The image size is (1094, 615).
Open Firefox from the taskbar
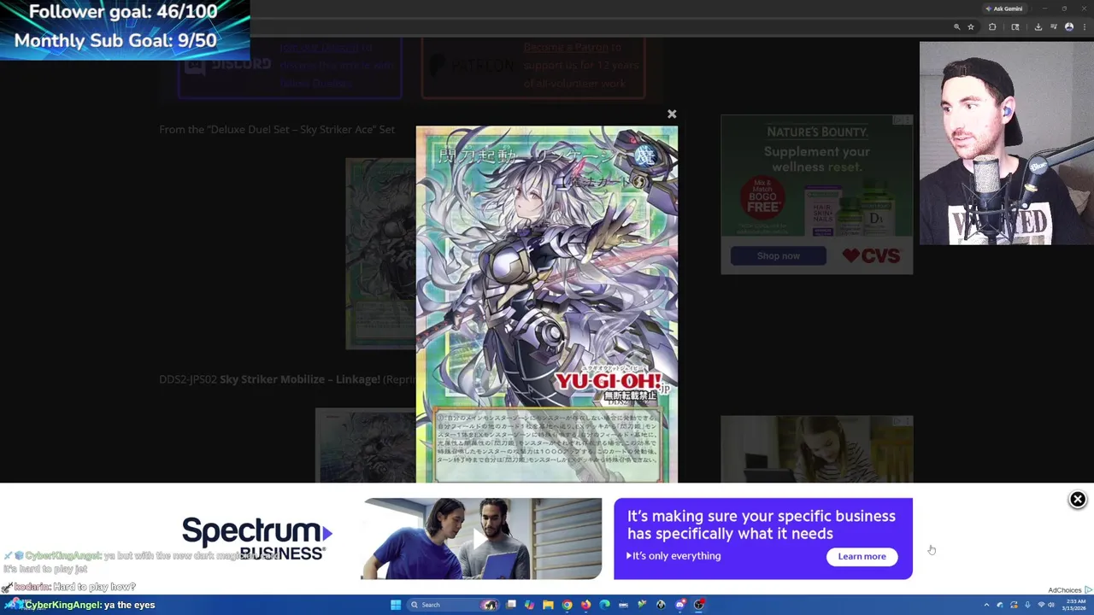click(585, 605)
